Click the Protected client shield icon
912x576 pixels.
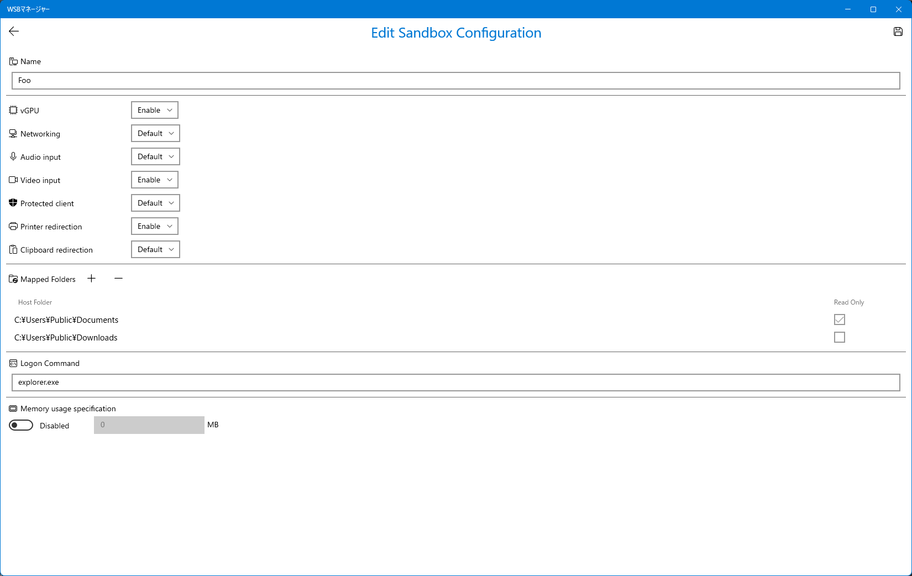[x=13, y=203]
